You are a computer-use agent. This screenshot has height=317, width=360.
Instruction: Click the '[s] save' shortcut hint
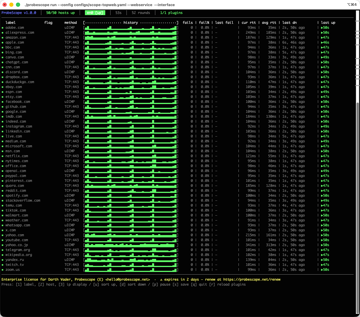pyautogui.click(x=181, y=284)
